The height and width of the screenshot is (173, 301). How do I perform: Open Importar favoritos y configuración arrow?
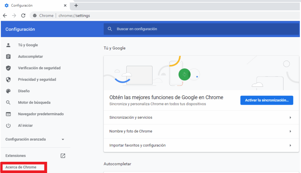[290, 145]
